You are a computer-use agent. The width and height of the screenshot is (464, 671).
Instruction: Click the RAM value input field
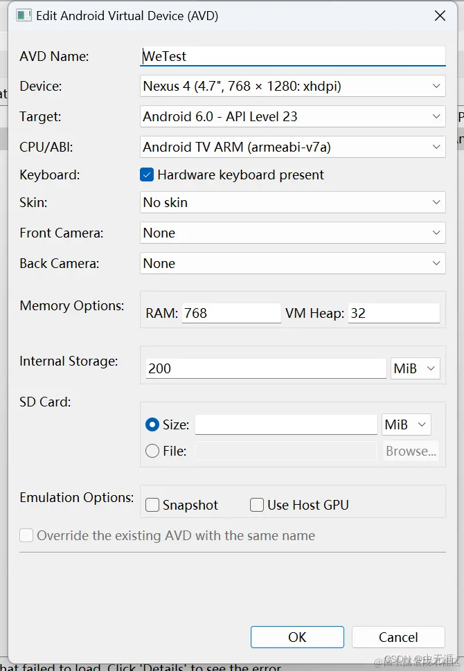[231, 313]
